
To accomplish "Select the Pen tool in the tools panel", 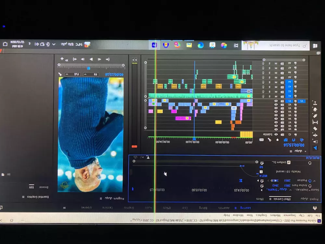I will [x=315, y=115].
